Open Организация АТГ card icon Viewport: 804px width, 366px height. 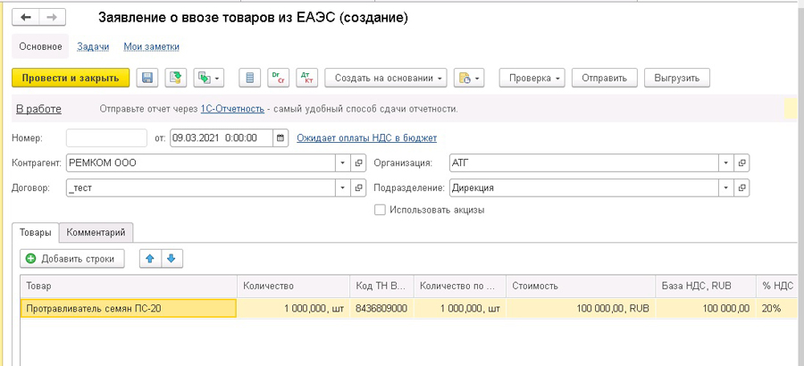tap(742, 163)
